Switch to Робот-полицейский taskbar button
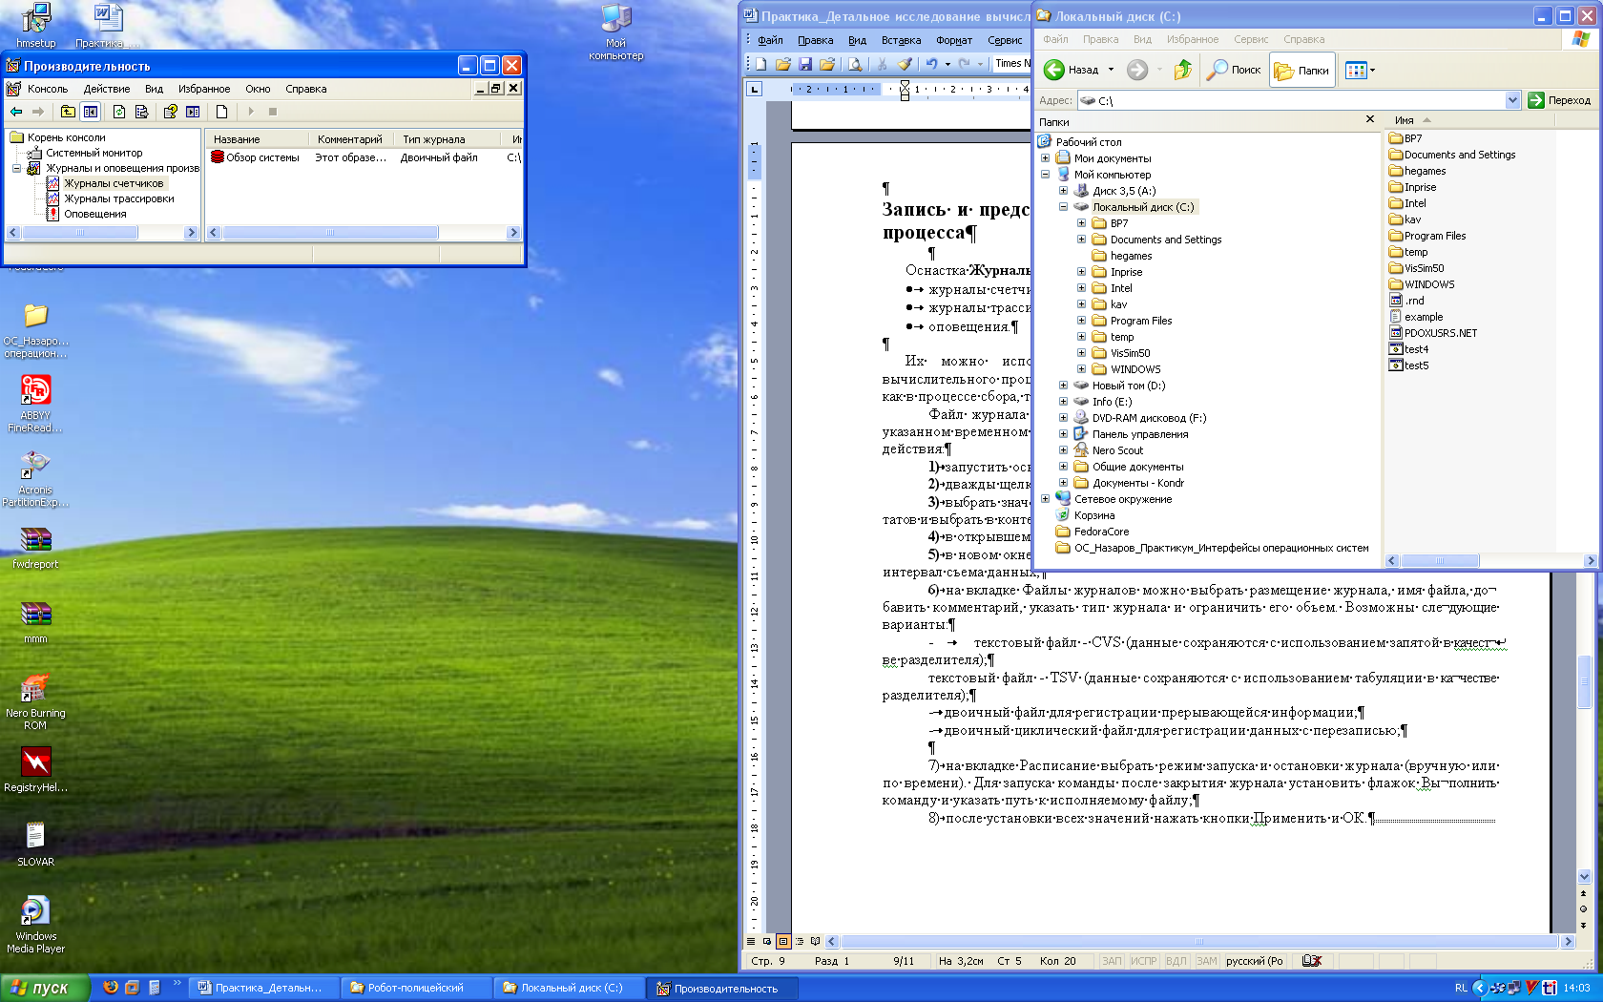 pyautogui.click(x=417, y=988)
